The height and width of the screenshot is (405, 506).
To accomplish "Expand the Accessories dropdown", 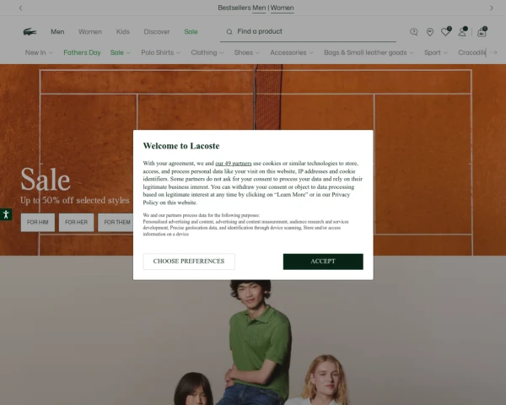I will (292, 52).
